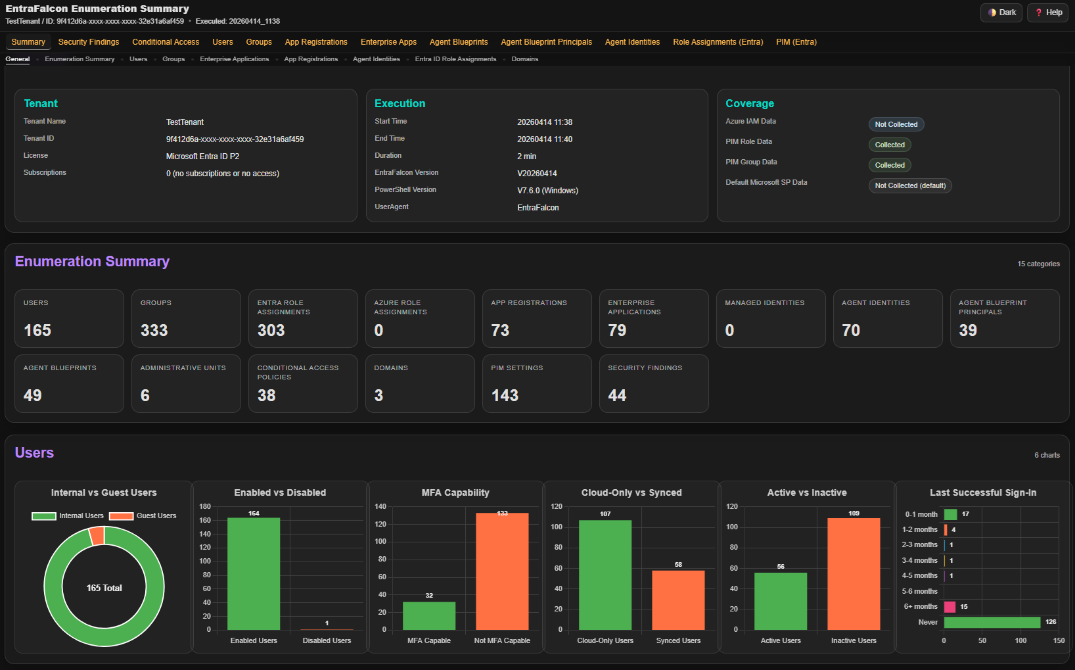Image resolution: width=1075 pixels, height=670 pixels.
Task: Open the Groups summary card showing 333
Action: 186,318
